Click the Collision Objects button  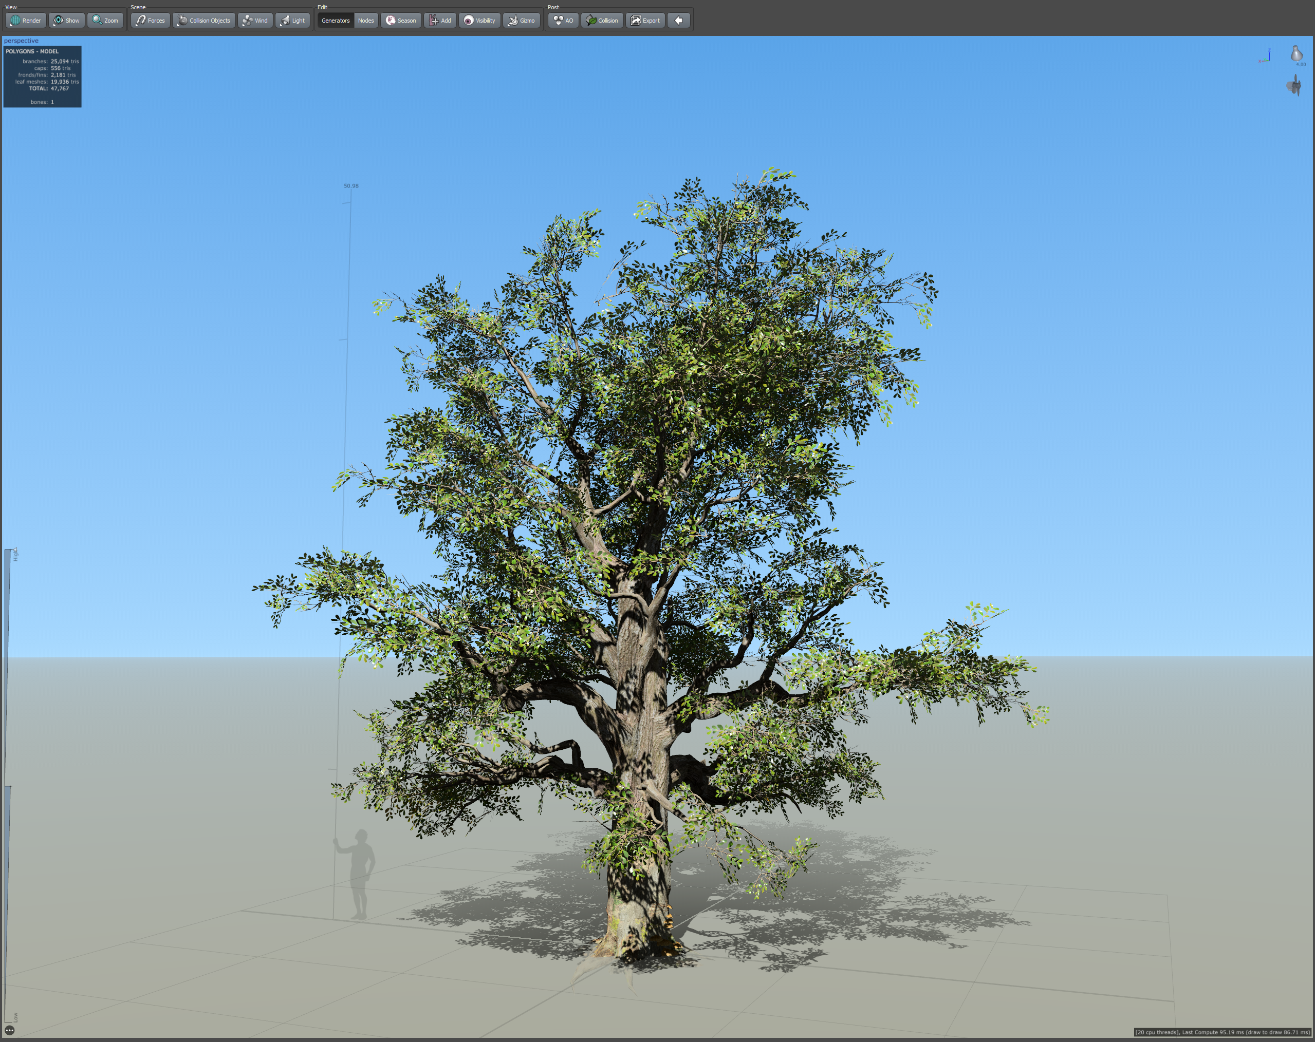point(203,20)
